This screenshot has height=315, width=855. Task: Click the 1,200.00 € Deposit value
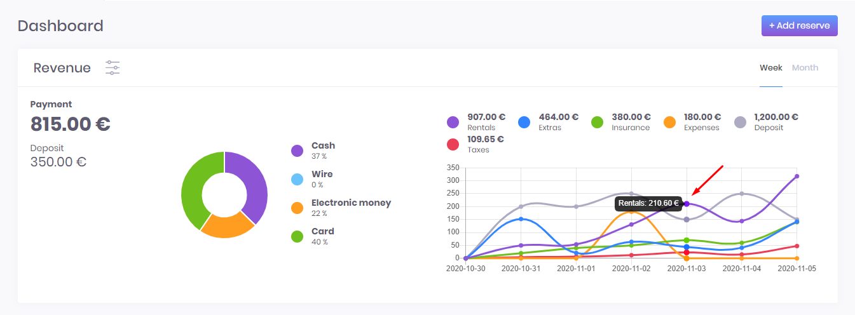pos(776,117)
